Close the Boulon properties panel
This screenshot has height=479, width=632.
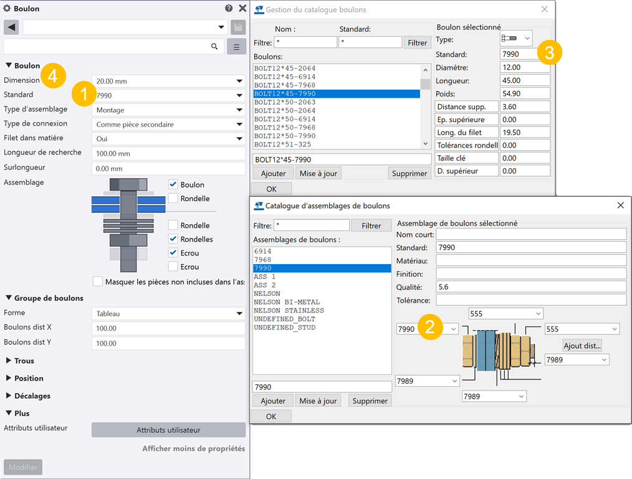tap(242, 9)
